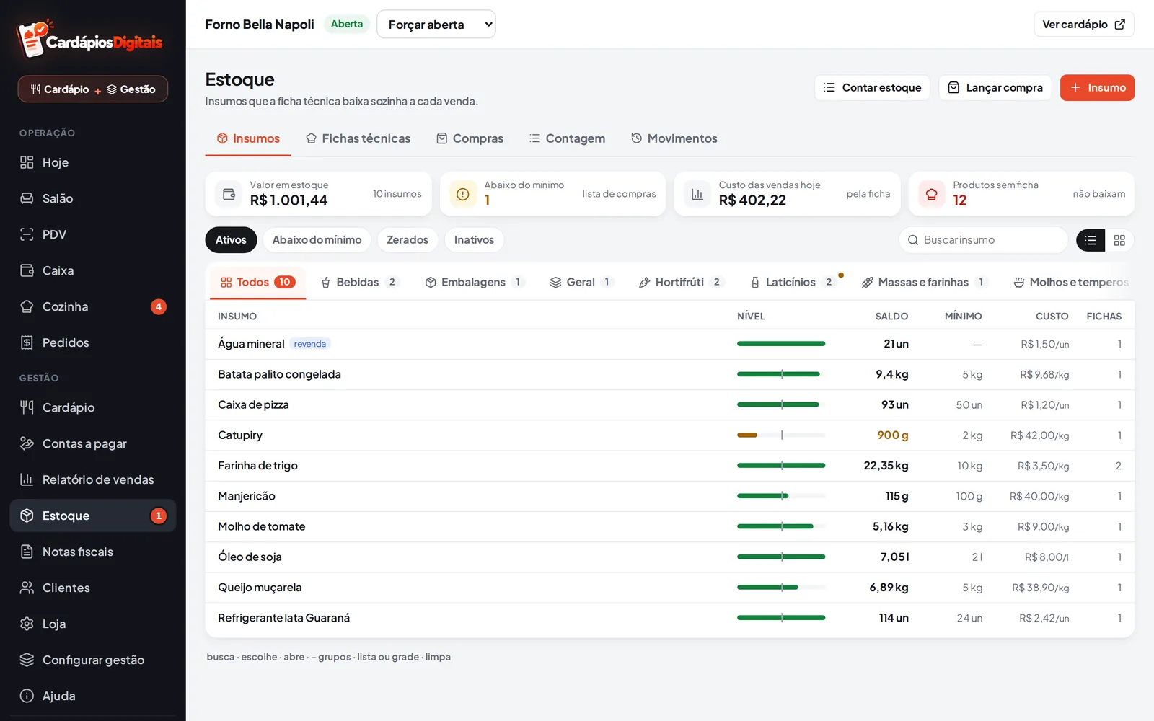
Task: Click the Catupiry stock level bar
Action: pos(781,435)
